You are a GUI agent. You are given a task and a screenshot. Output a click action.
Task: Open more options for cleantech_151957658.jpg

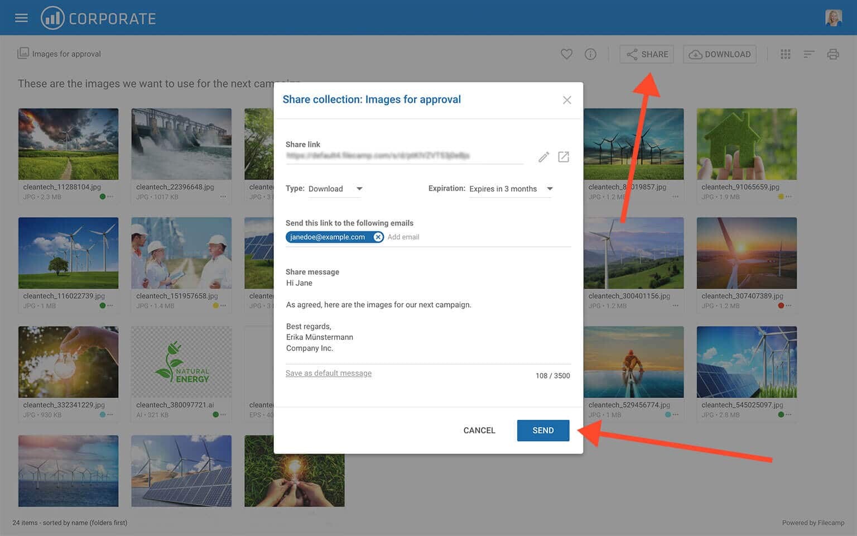point(223,305)
